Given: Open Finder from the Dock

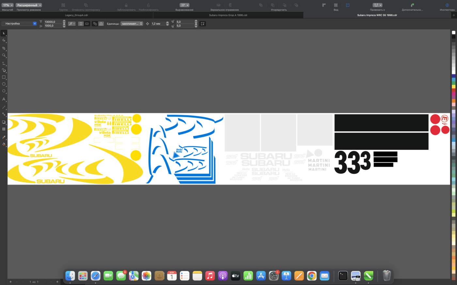Looking at the screenshot, I should [x=70, y=276].
